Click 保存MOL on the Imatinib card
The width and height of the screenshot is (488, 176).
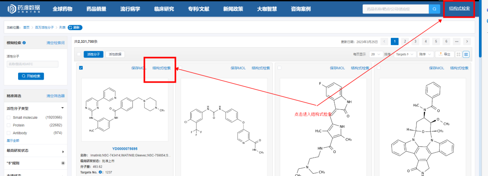tap(139, 68)
